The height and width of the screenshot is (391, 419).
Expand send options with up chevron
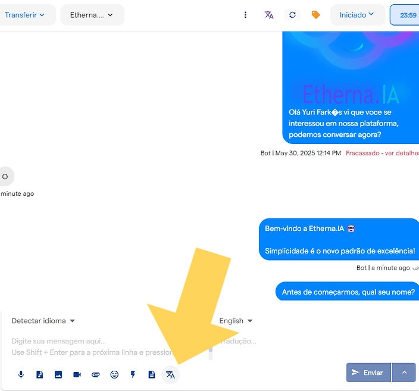(404, 373)
